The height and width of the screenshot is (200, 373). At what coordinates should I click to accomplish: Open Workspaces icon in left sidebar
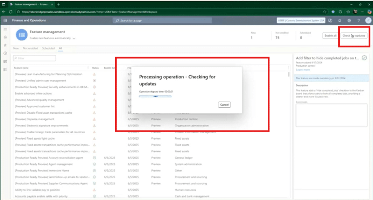click(x=5, y=61)
